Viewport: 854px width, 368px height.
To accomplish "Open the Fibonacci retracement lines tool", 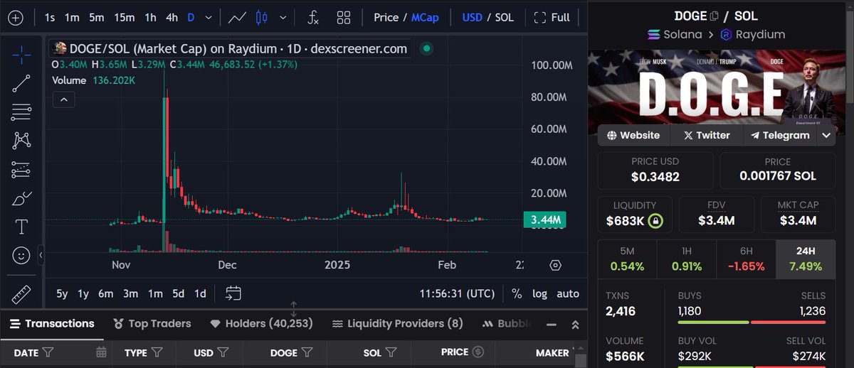I will pyautogui.click(x=21, y=112).
